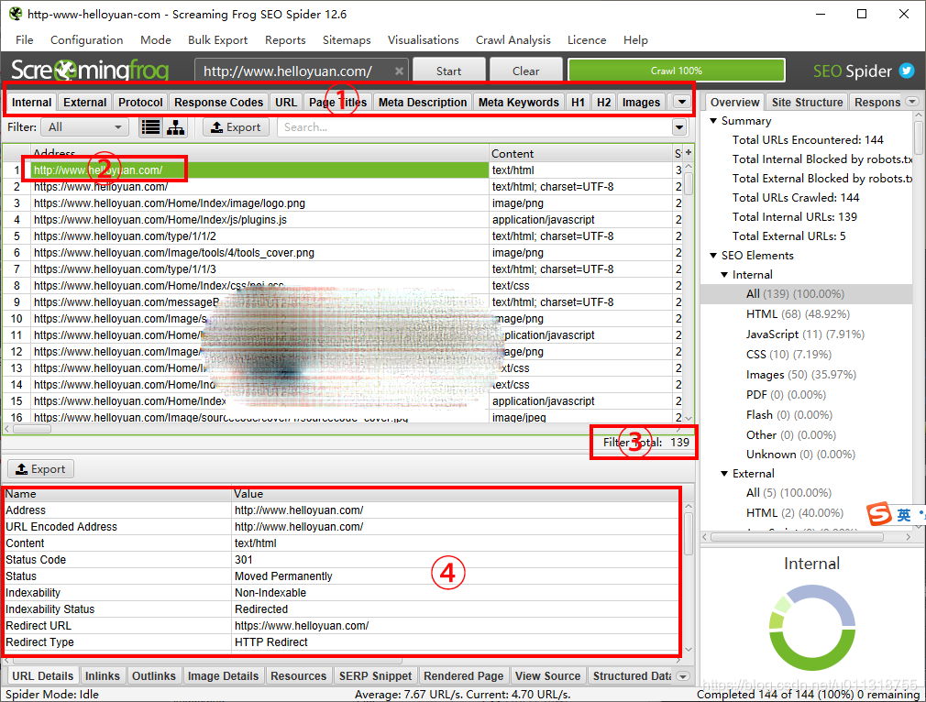Click the Content column header
Viewport: 926px width, 702px height.
click(x=580, y=153)
